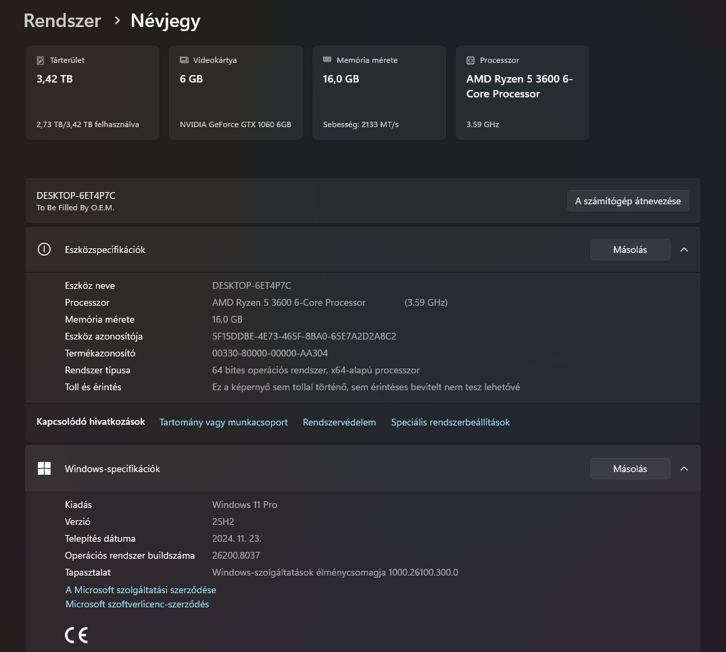Open A Microsoft szolgáltatási szerződése link
The width and height of the screenshot is (726, 652).
point(141,590)
